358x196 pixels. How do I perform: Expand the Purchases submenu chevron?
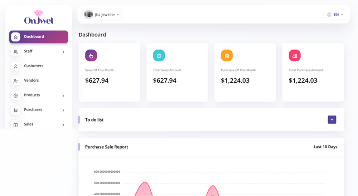(63, 110)
